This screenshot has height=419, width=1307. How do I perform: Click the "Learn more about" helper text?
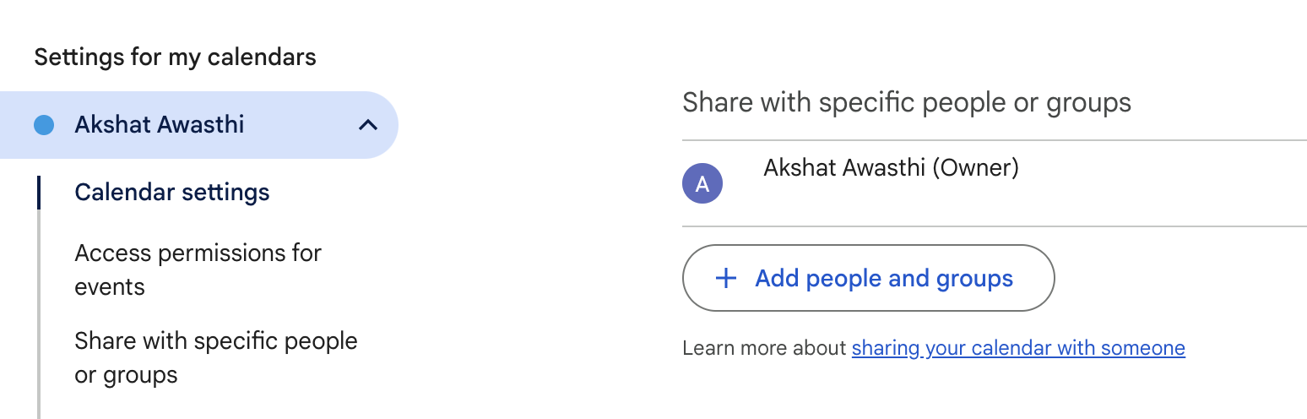764,348
